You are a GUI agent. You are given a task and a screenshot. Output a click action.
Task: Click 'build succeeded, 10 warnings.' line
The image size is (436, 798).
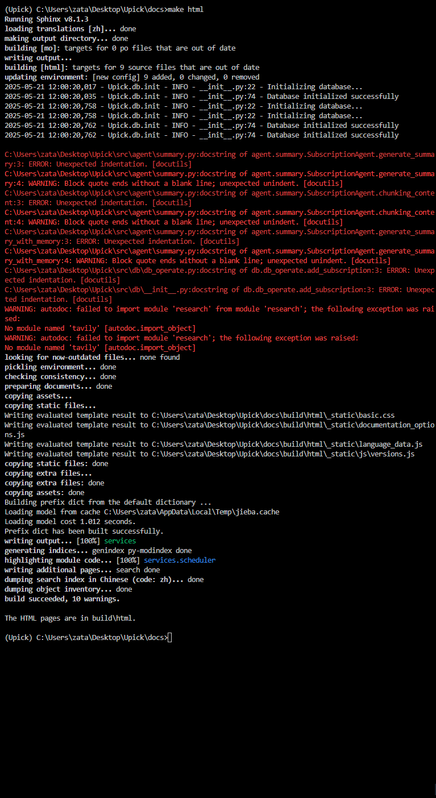pyautogui.click(x=62, y=599)
